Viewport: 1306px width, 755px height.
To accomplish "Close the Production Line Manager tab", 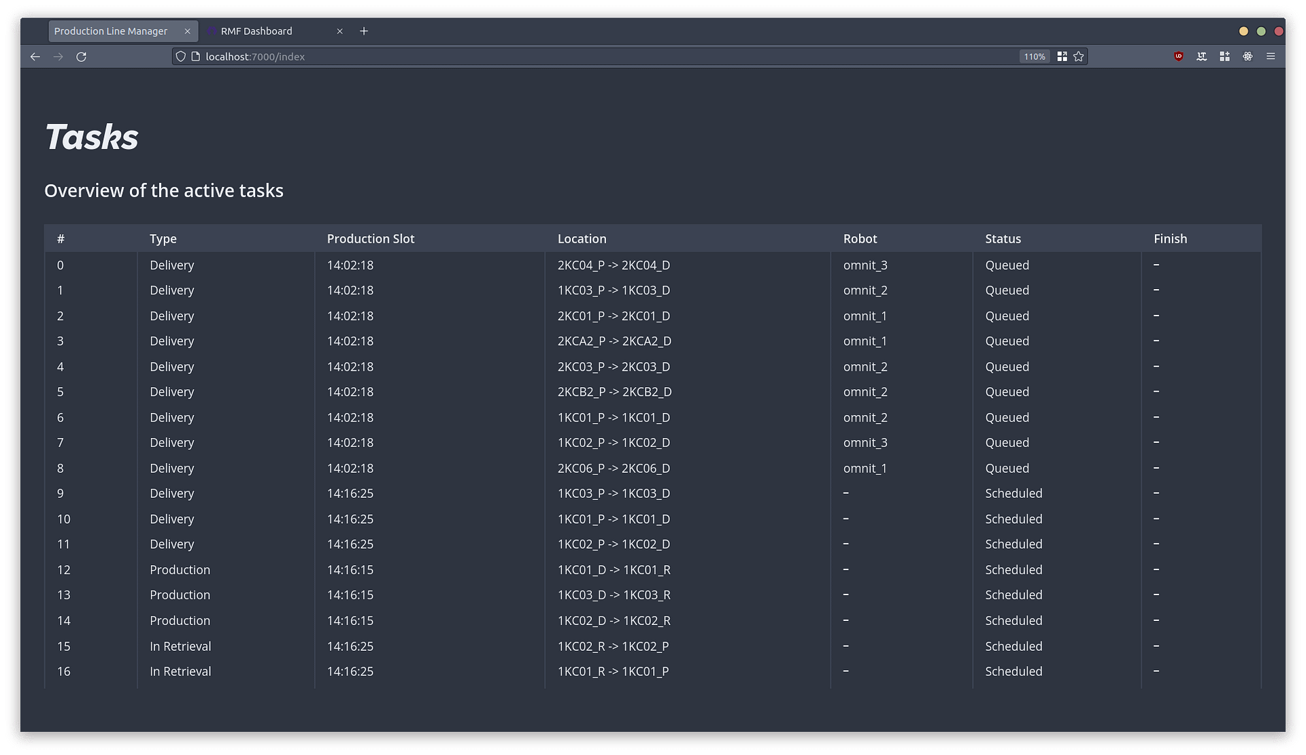I will [187, 31].
